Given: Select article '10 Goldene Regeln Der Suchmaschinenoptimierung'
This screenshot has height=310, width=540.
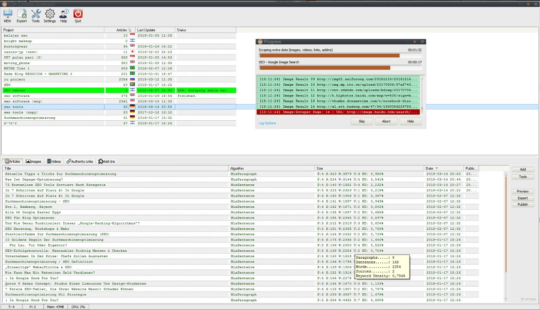Looking at the screenshot, I should (241, 239).
